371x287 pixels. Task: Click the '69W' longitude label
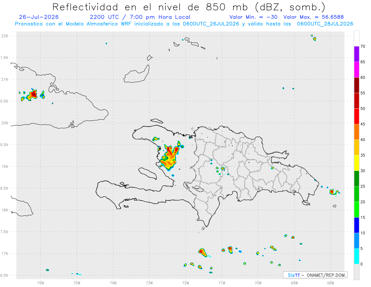pyautogui.click(x=294, y=283)
